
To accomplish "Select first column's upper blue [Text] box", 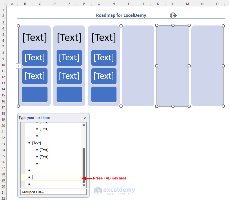I will [35, 58].
